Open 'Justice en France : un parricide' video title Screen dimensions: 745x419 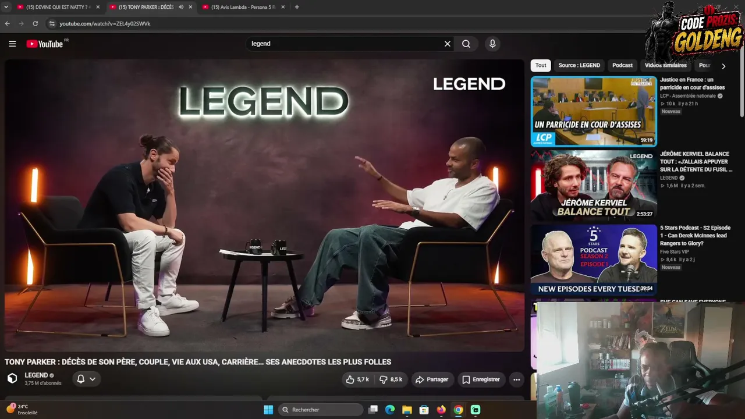click(x=693, y=84)
